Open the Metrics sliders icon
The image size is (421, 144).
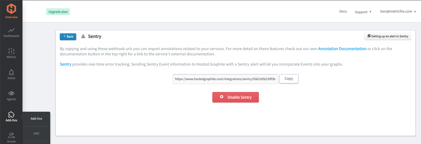tap(11, 51)
